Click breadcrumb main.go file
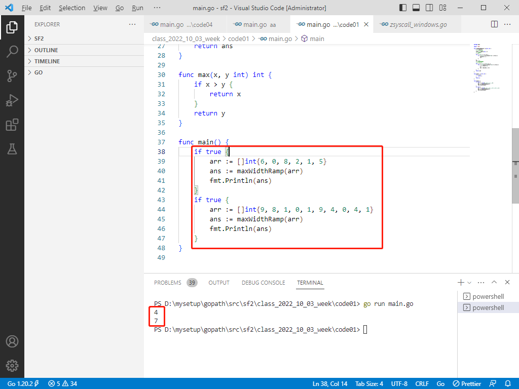The width and height of the screenshot is (519, 389). point(276,38)
